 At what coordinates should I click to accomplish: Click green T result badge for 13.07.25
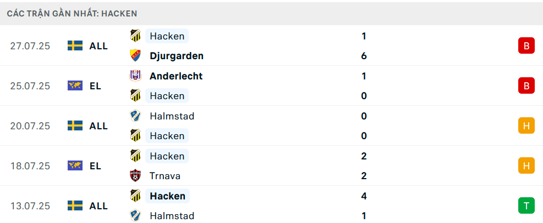pos(526,206)
